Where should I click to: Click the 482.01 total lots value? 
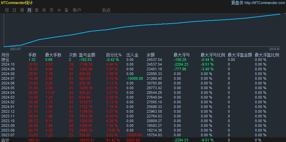34,140
